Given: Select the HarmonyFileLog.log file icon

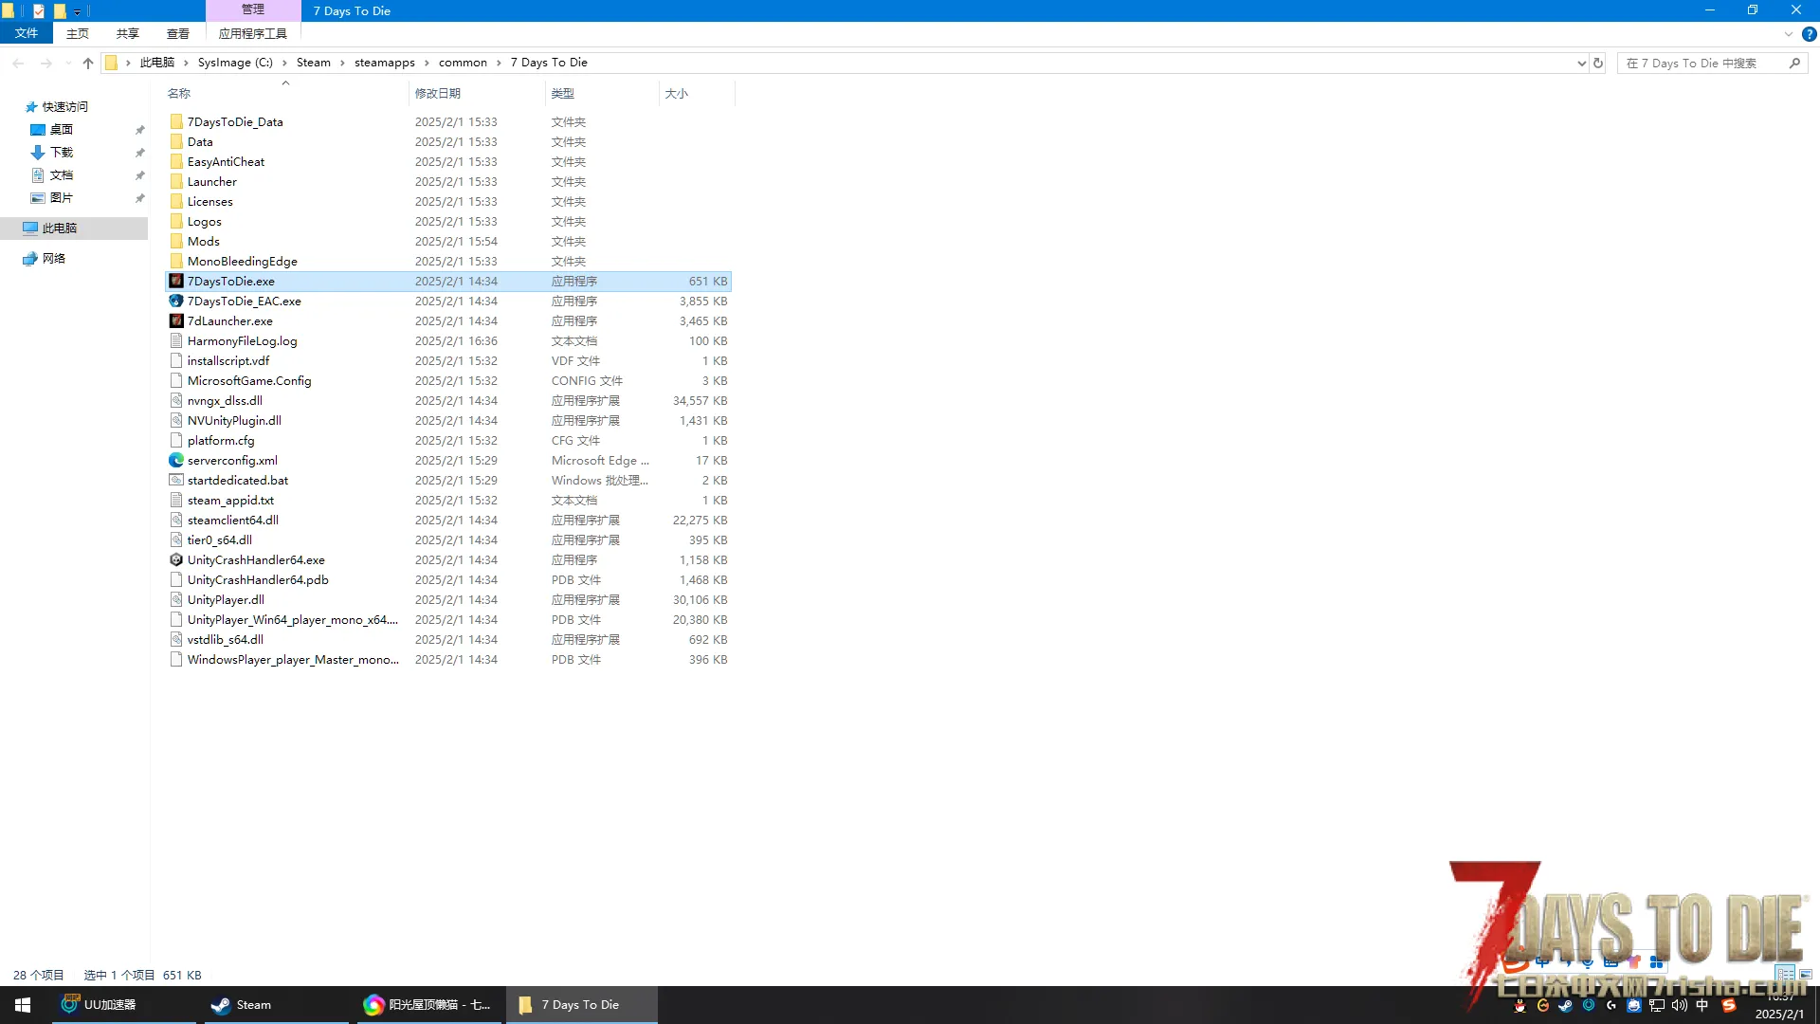Looking at the screenshot, I should 176,341.
